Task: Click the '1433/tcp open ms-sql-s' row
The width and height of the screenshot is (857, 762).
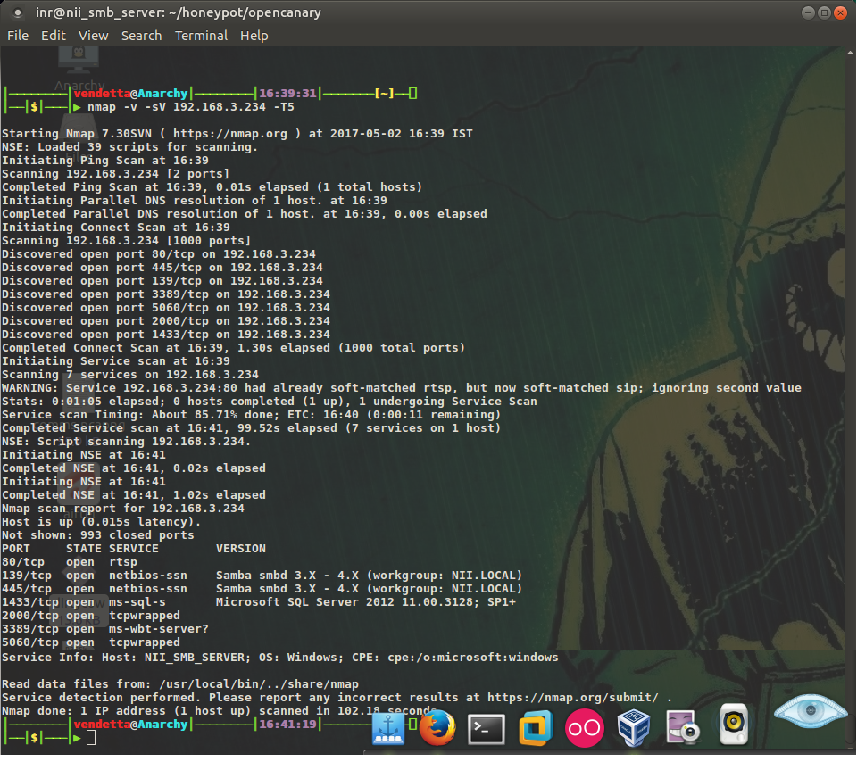Action: 259,602
